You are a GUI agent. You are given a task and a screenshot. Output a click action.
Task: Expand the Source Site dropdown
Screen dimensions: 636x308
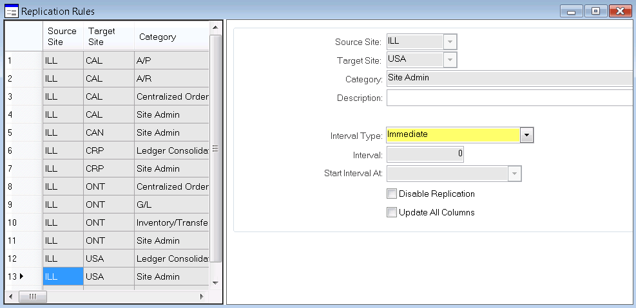coord(450,42)
